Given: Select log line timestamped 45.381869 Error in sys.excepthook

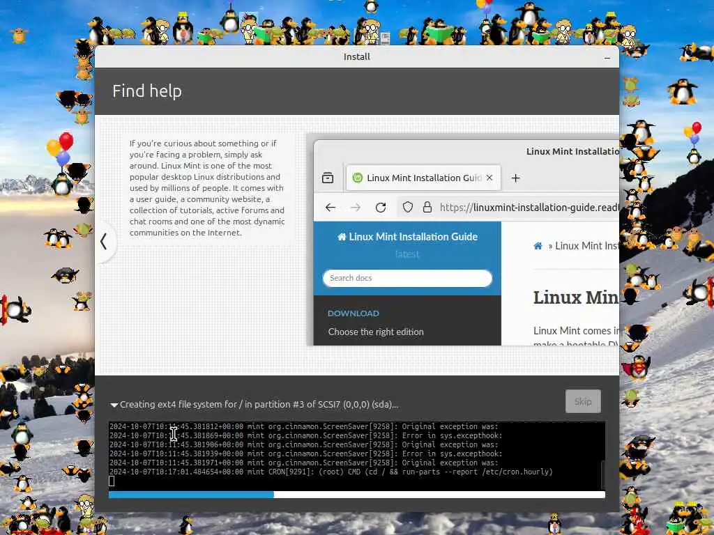Looking at the screenshot, I should tap(305, 435).
